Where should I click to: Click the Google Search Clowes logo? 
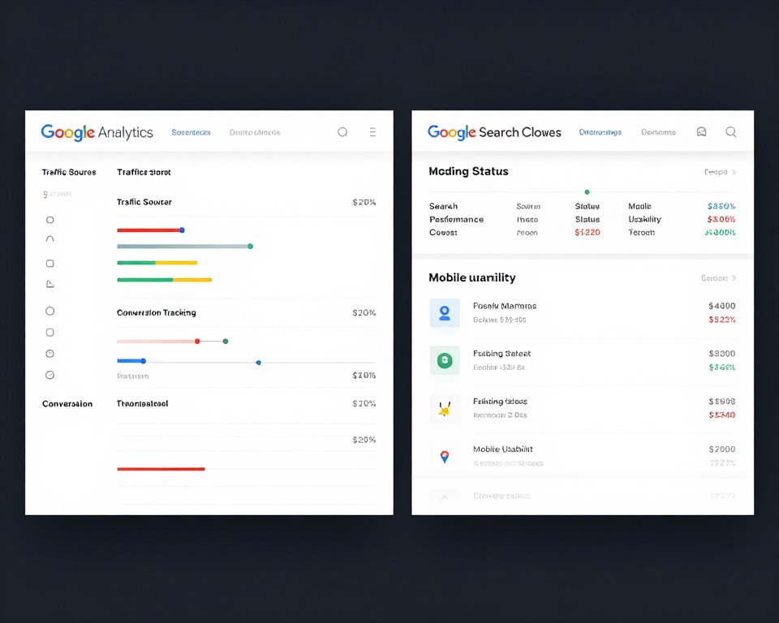[x=494, y=132]
